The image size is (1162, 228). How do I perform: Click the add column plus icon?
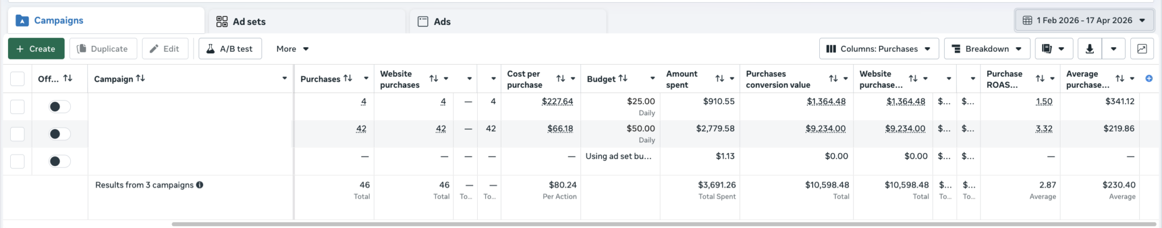pyautogui.click(x=1149, y=79)
